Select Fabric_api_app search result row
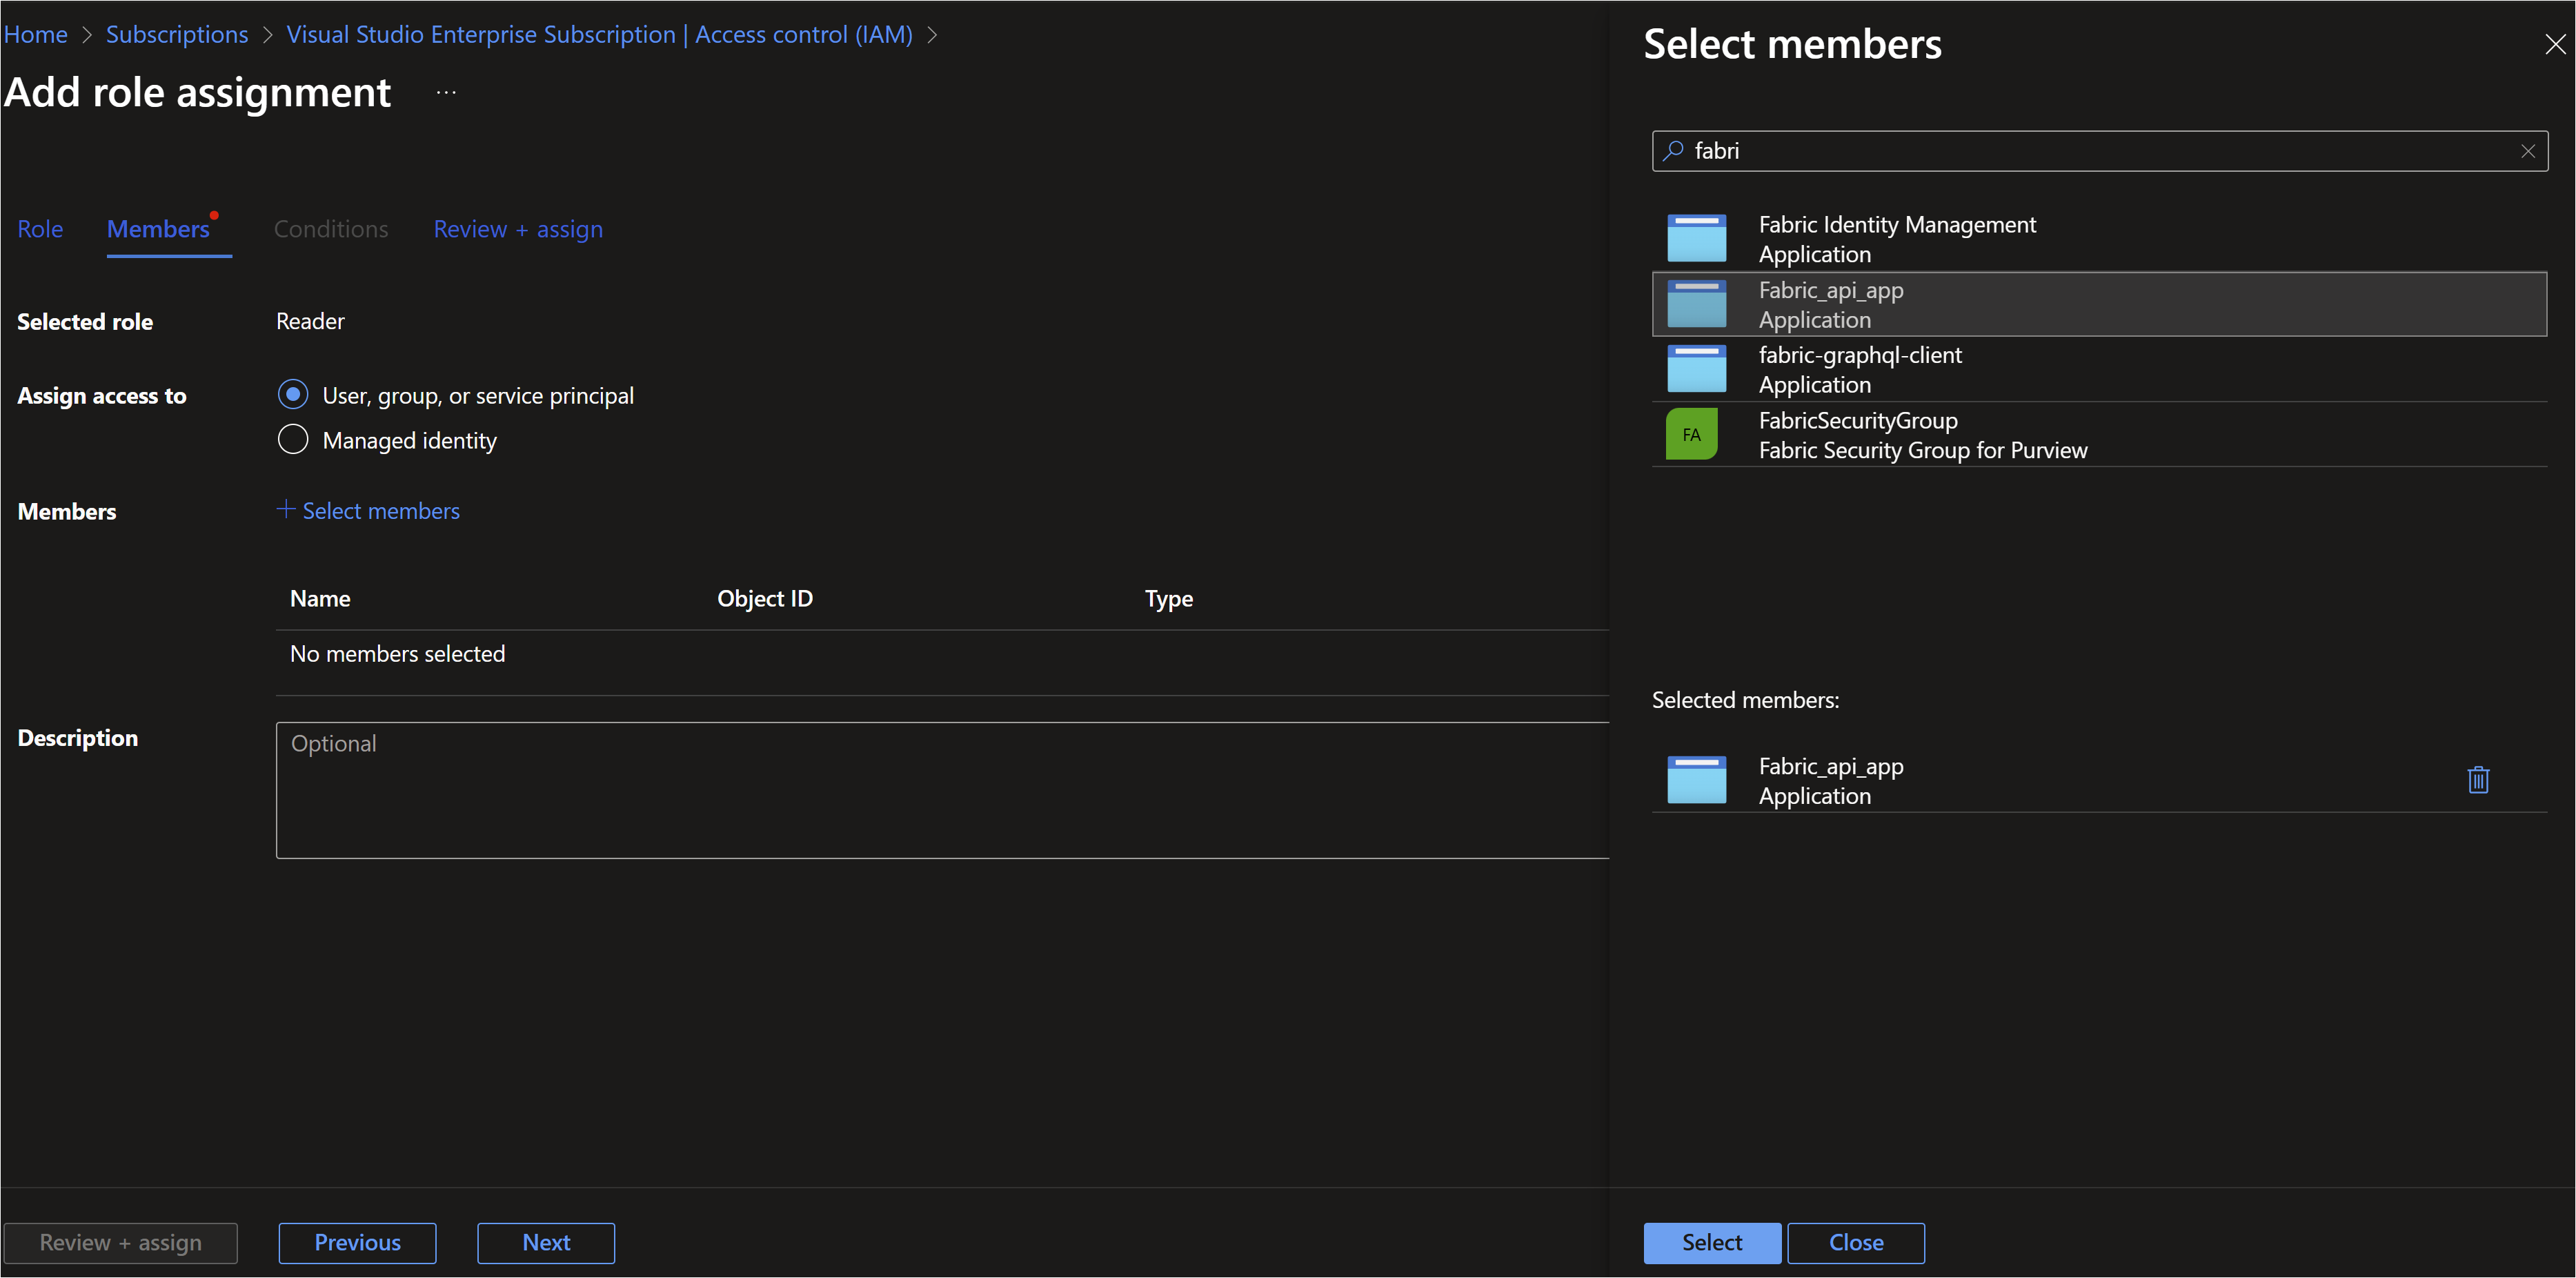Screen dimensions: 2576x1278 2100,304
